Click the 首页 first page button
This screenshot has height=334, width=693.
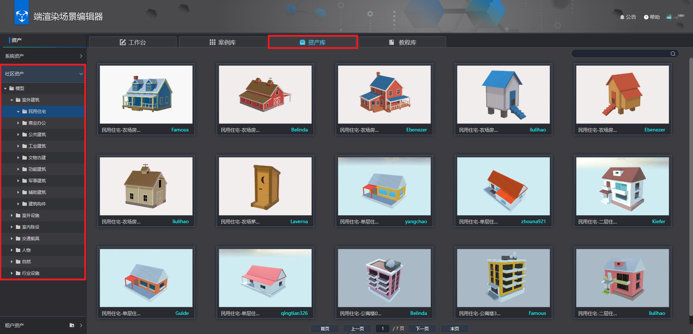[x=325, y=329]
